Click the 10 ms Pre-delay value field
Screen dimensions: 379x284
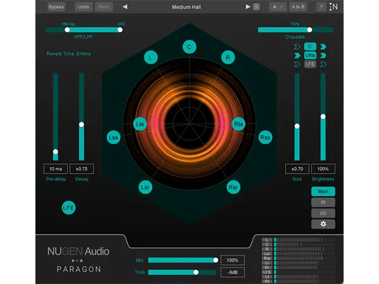(56, 169)
